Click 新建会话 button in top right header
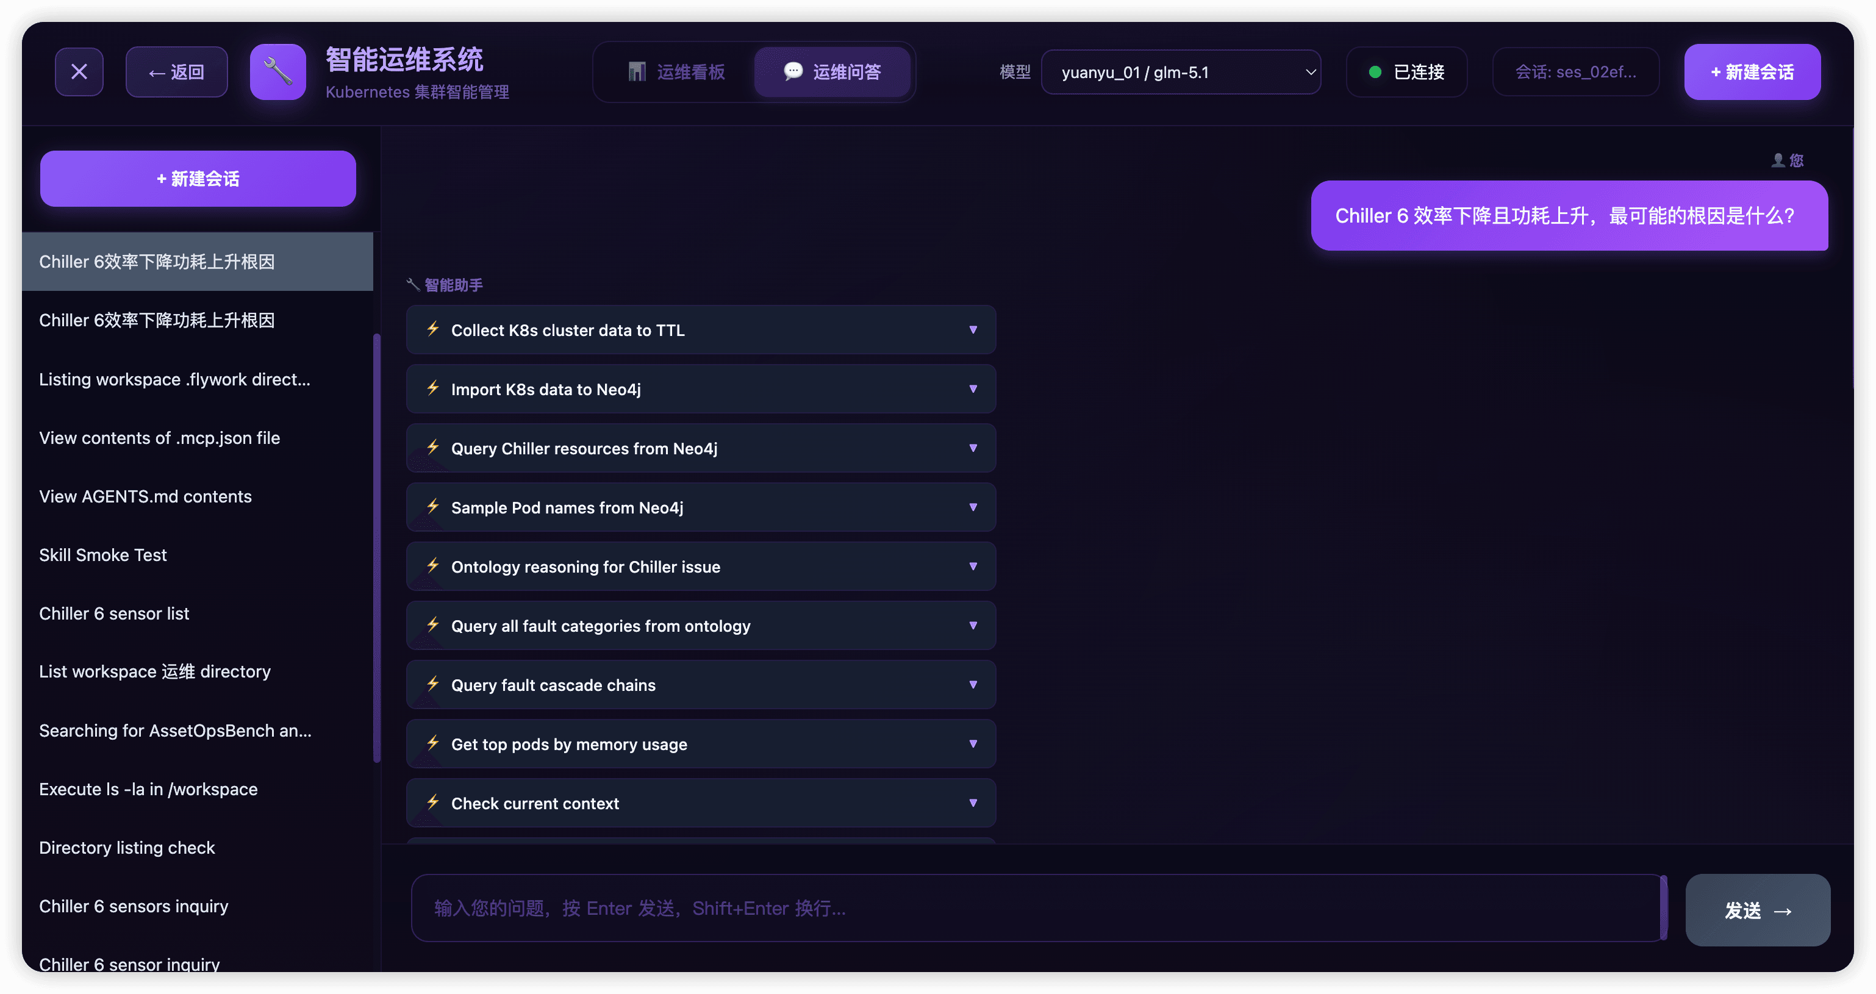 1752,71
